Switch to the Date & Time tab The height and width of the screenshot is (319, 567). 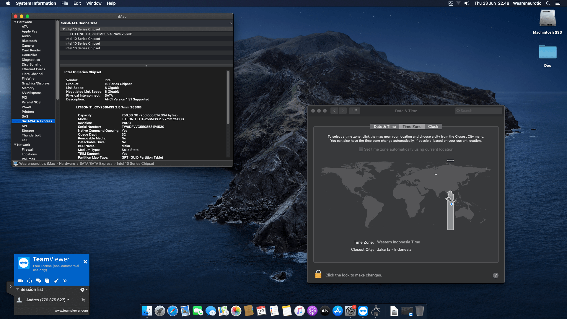point(385,127)
